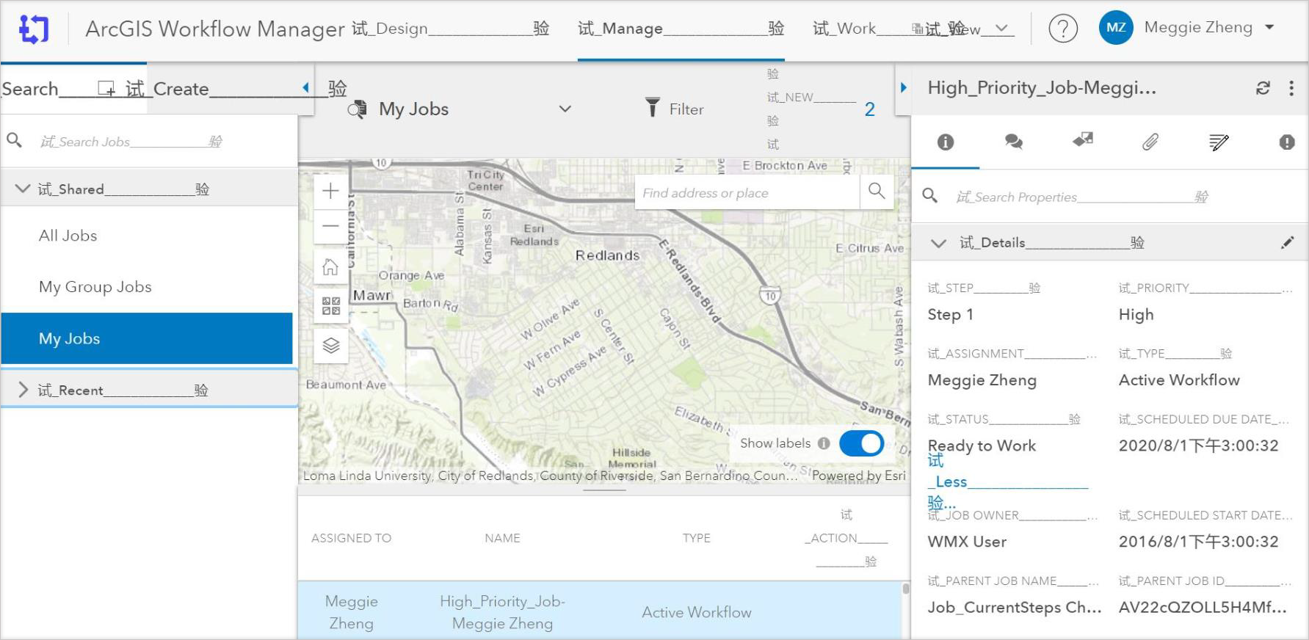Collapse the Shared section
The width and height of the screenshot is (1309, 640).
click(x=23, y=189)
